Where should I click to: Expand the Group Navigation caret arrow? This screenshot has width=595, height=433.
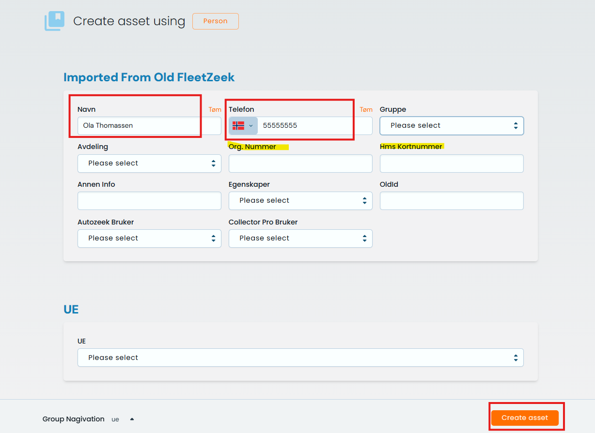pos(132,419)
